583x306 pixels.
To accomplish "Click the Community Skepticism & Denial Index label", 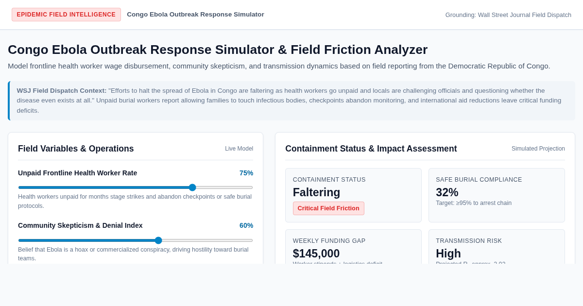I will (x=80, y=225).
